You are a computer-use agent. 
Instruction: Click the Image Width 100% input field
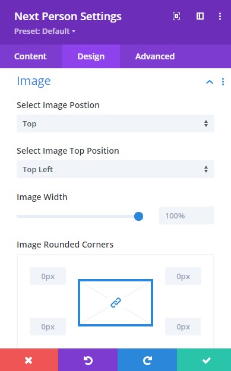[186, 215]
